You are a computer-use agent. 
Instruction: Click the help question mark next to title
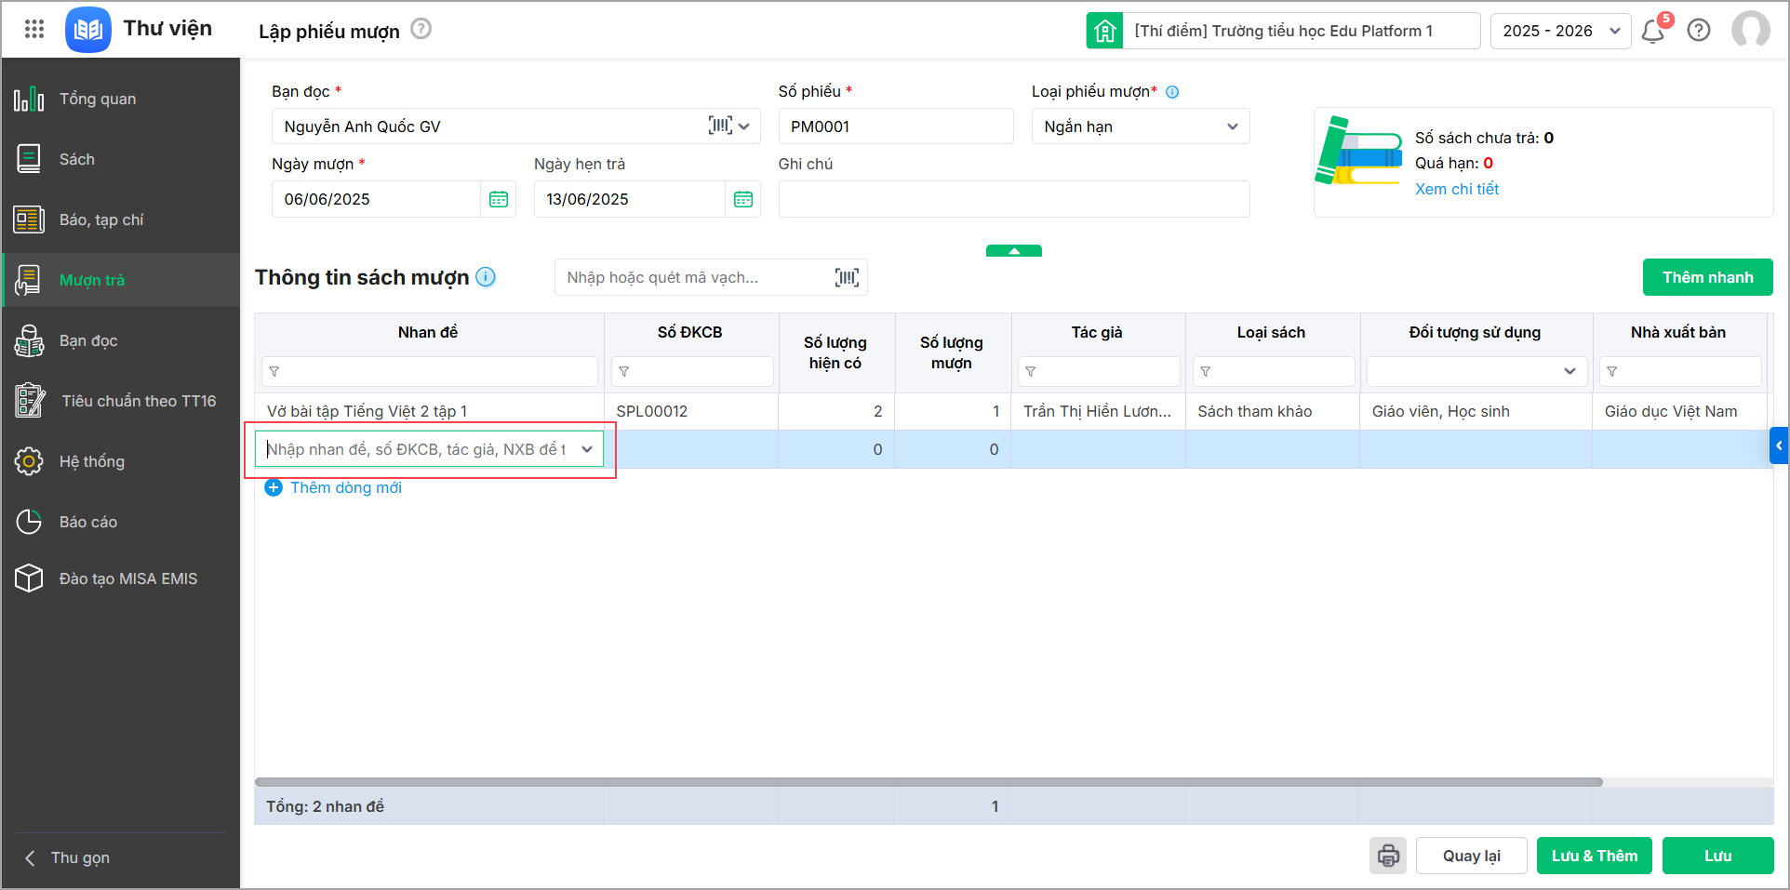point(421,29)
